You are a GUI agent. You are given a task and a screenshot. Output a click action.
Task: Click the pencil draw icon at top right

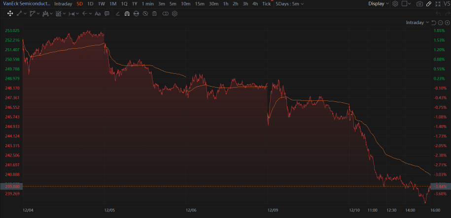429,4
